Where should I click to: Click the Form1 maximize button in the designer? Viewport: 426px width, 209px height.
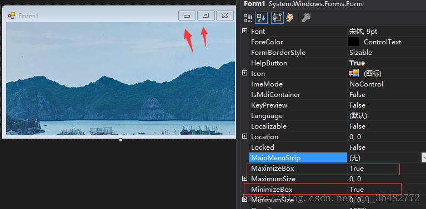tap(206, 16)
